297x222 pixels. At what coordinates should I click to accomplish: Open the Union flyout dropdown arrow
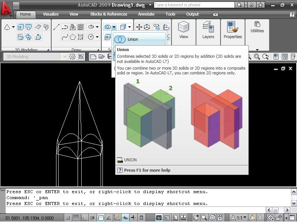point(114,27)
